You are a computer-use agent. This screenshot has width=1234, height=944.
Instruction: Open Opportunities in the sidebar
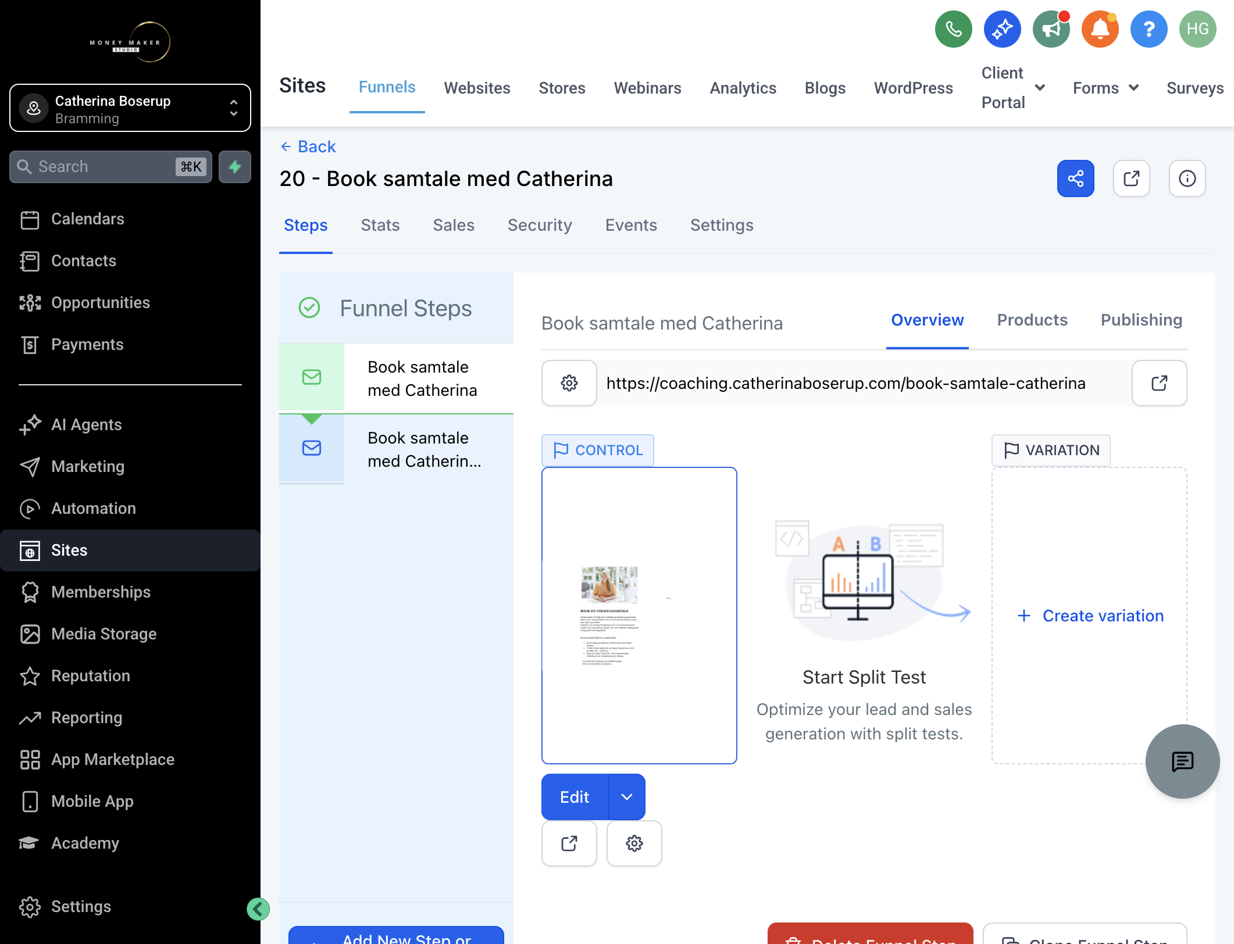coord(130,303)
